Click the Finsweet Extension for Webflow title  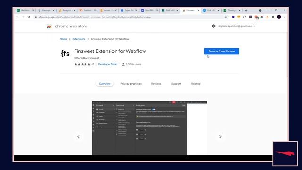tap(110, 51)
